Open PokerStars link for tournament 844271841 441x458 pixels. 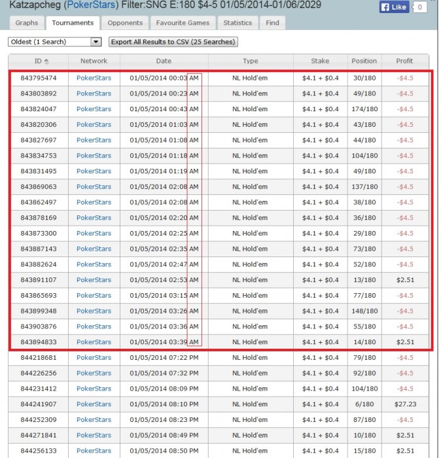[94, 435]
